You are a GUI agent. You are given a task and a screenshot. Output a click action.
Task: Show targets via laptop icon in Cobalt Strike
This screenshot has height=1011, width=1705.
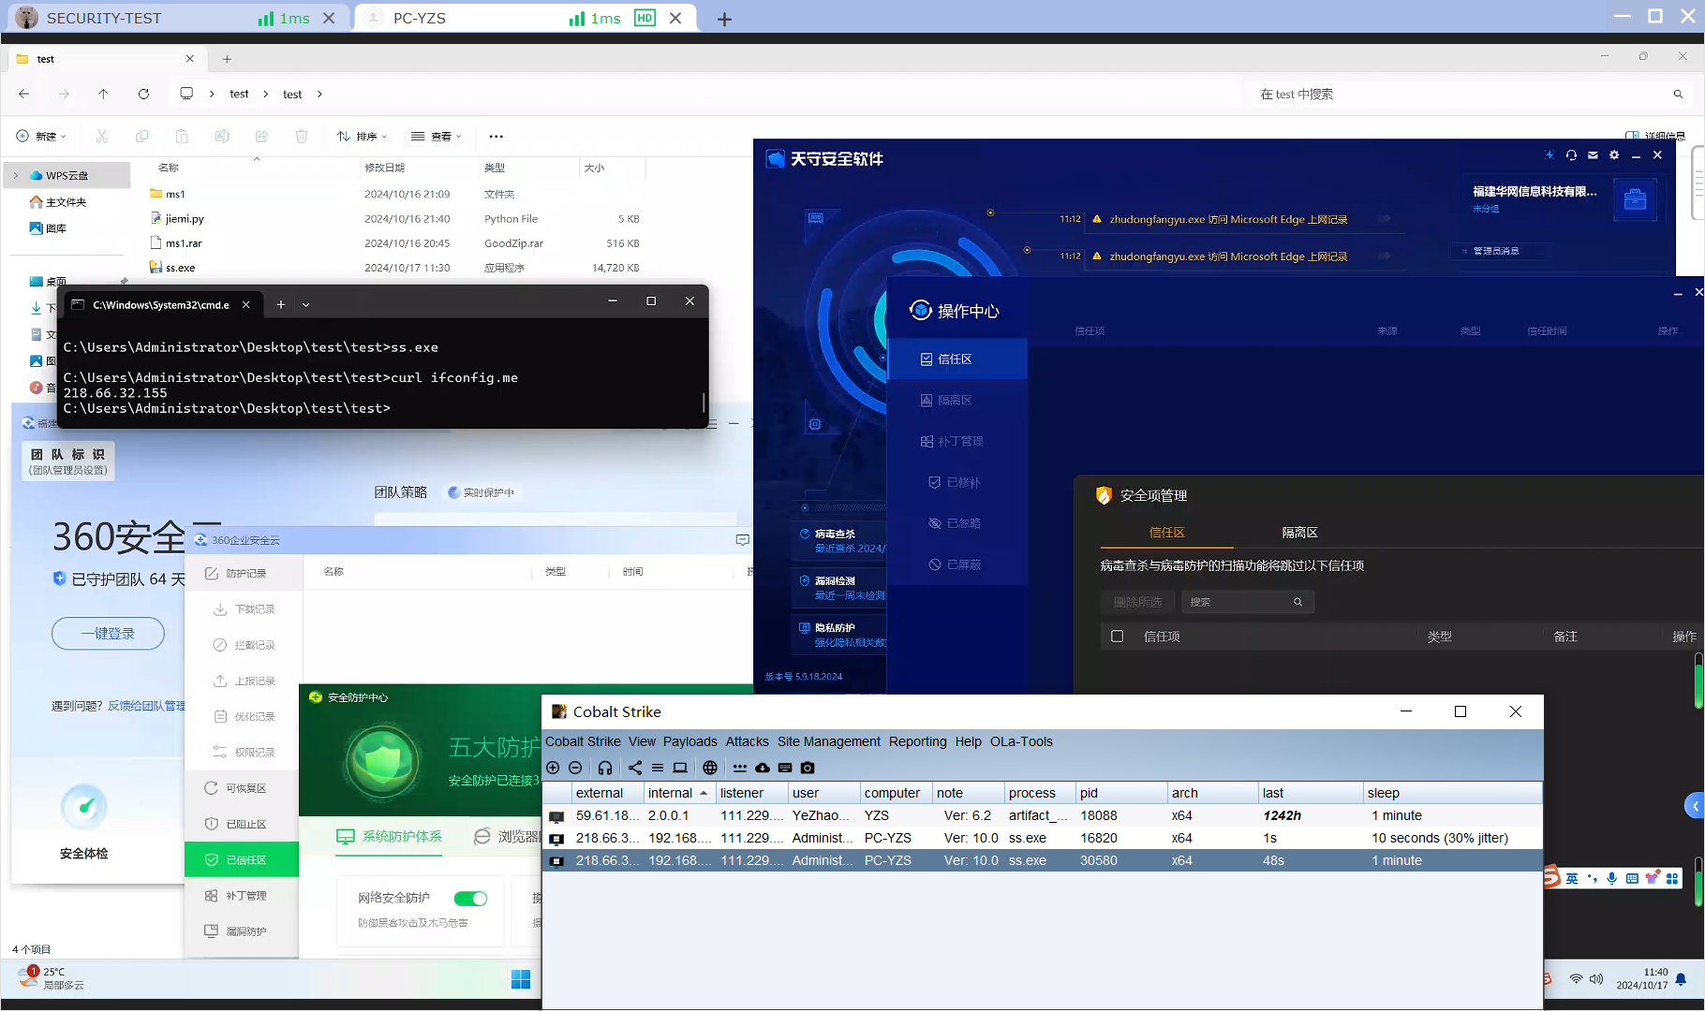coord(680,768)
